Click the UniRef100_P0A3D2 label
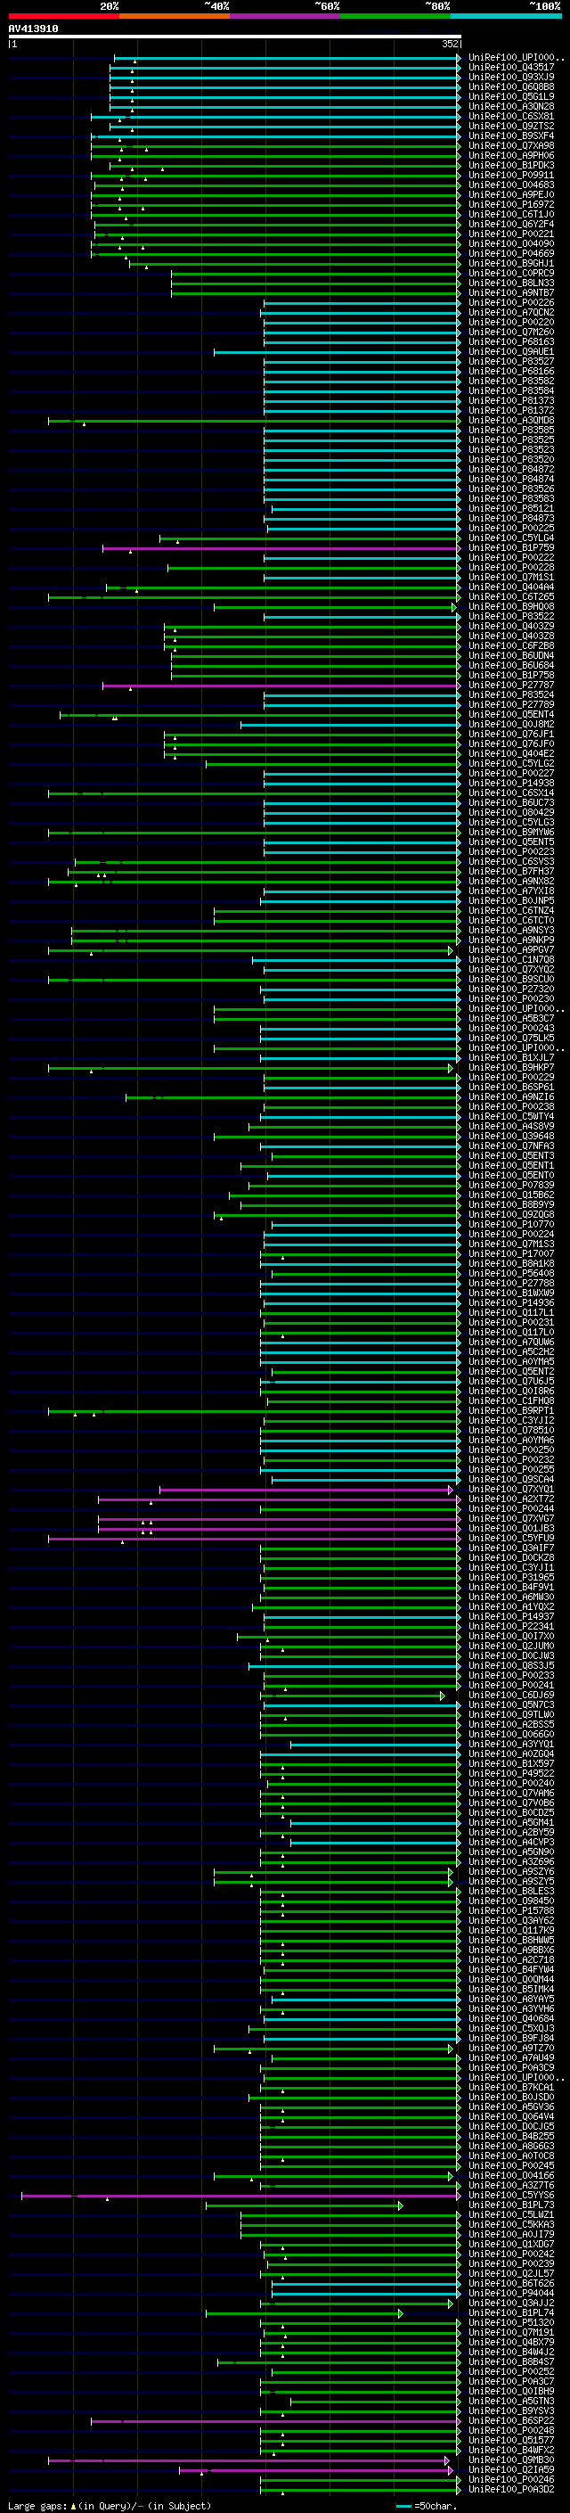This screenshot has height=2513, width=570. (x=510, y=2490)
